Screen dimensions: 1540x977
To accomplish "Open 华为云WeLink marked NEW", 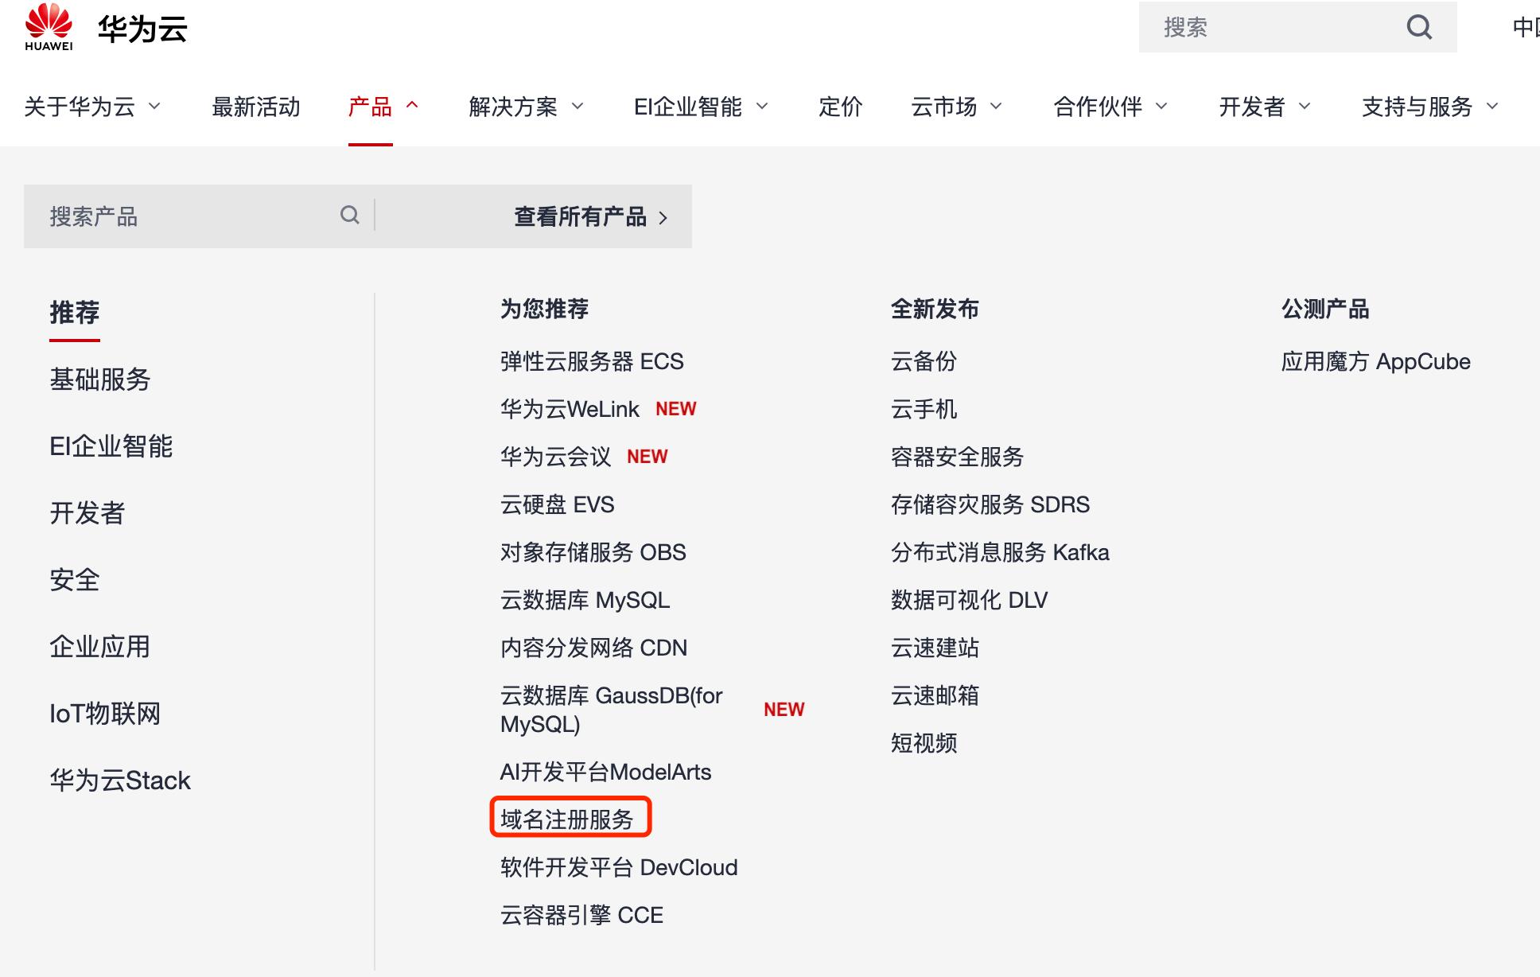I will 567,409.
